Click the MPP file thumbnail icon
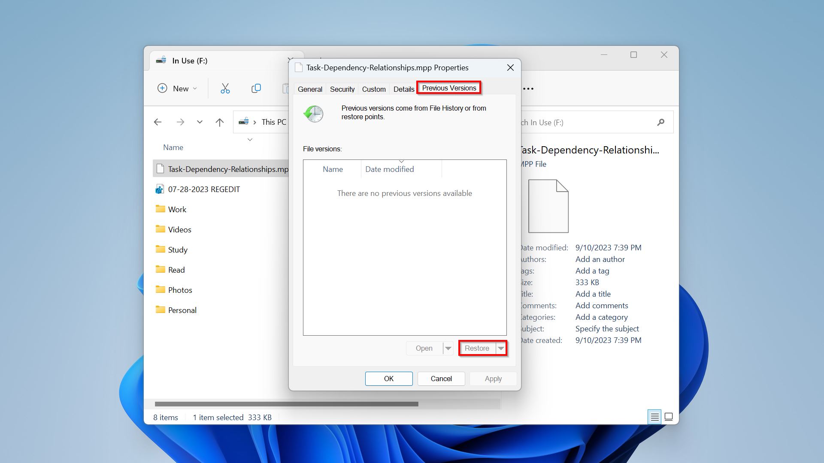 click(547, 205)
